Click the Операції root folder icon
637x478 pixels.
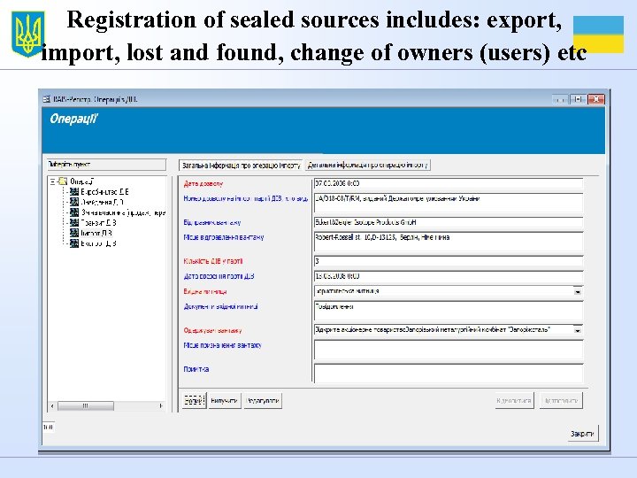point(63,181)
